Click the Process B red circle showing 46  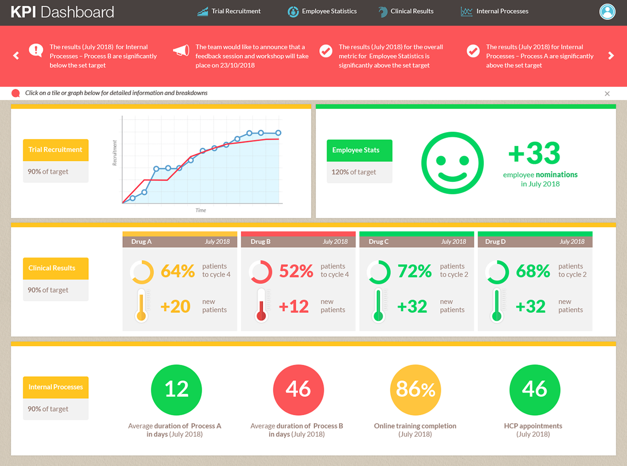click(x=298, y=390)
